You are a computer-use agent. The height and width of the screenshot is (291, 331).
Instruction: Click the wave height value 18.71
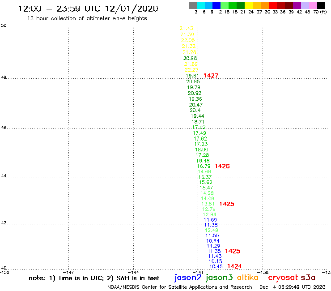198,122
